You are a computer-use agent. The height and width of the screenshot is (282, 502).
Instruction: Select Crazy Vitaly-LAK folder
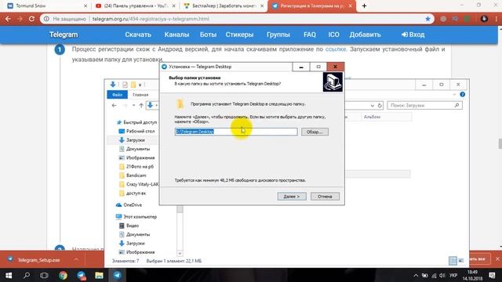click(x=139, y=184)
